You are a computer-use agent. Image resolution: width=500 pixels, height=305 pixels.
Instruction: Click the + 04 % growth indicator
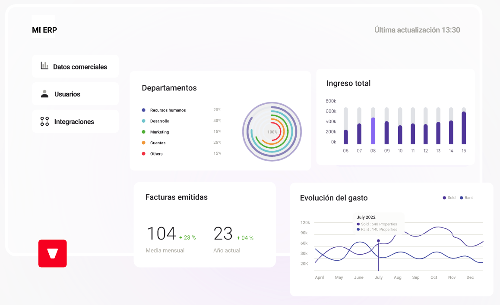245,238
